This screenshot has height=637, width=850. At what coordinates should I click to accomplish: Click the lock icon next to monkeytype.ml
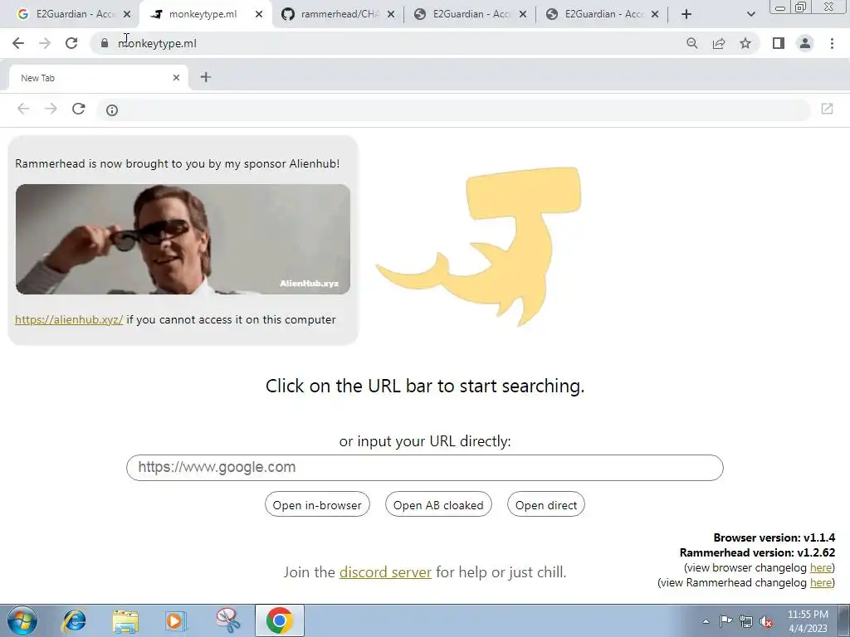click(105, 43)
